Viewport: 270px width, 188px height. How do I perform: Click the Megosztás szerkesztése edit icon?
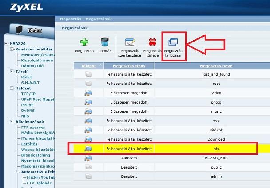tap(130, 42)
